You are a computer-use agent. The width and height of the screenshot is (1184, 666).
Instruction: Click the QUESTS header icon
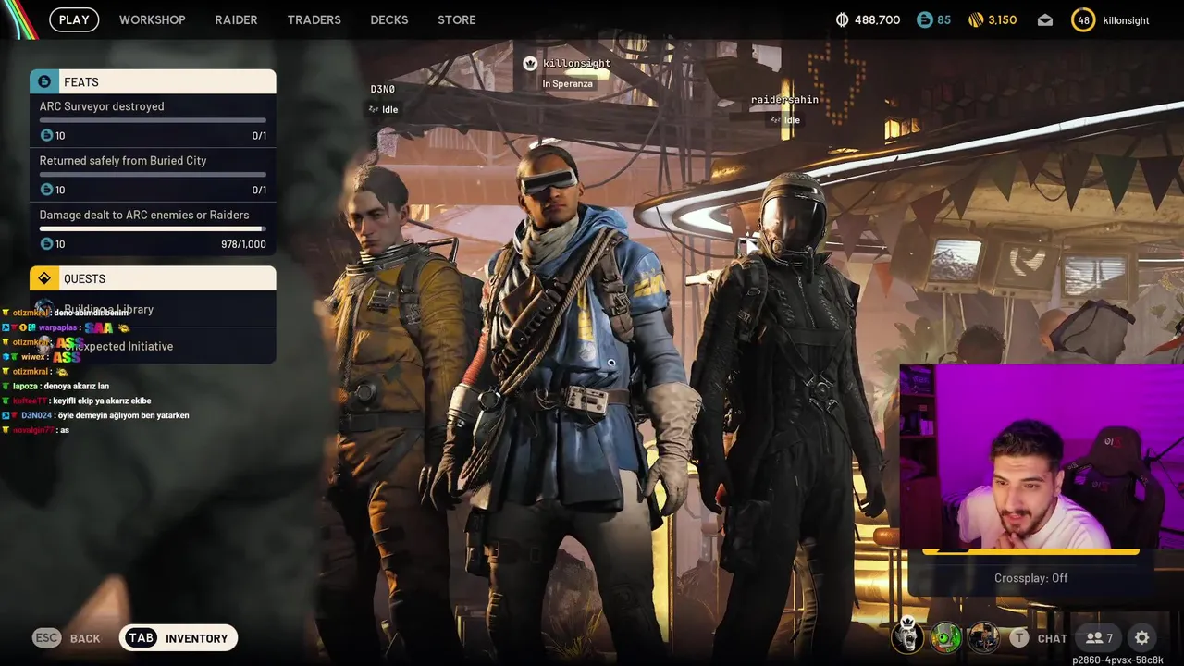coord(44,278)
